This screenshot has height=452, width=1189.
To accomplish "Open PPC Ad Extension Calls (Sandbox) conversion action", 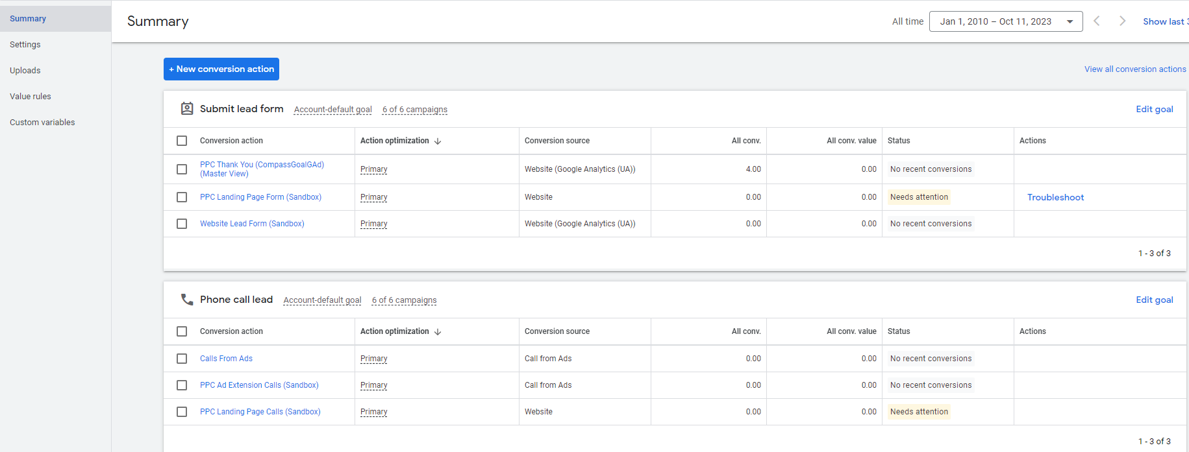I will 259,385.
